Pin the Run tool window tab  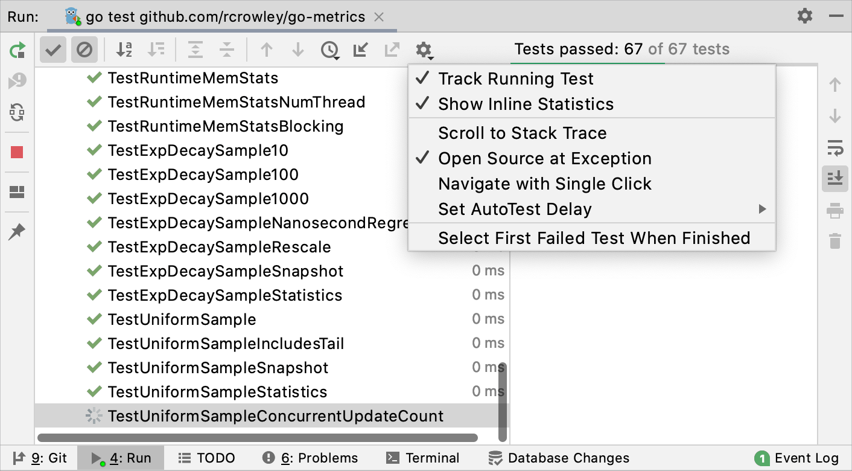click(18, 231)
